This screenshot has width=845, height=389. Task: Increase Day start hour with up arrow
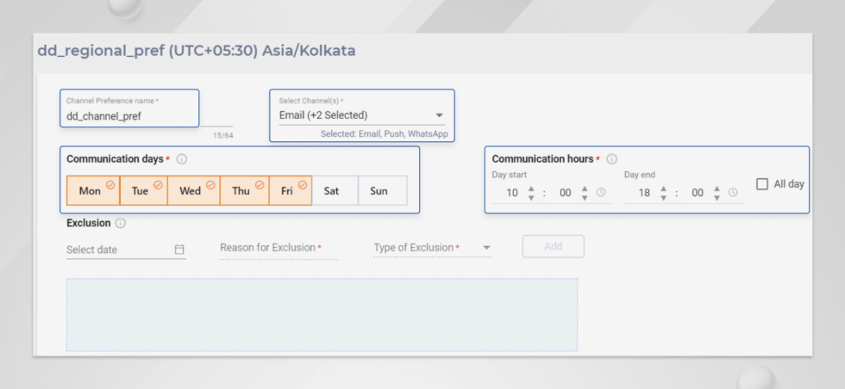531,188
